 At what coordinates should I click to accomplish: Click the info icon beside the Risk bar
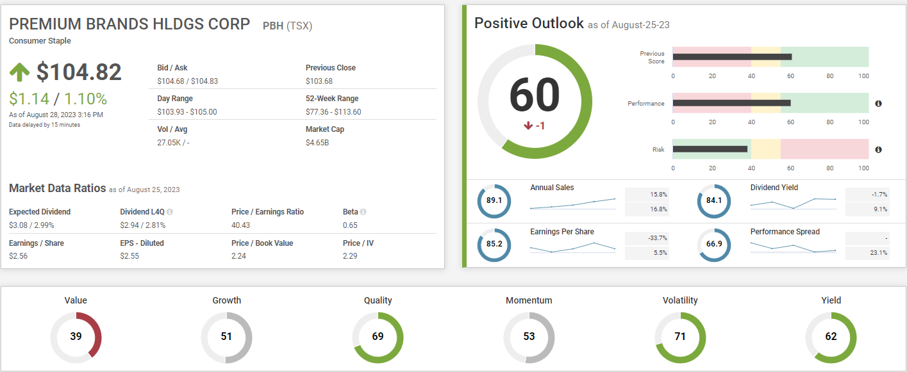coord(878,150)
